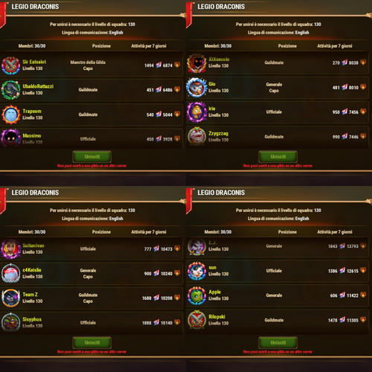Click Unisciti button in top-left panel

tap(92, 157)
